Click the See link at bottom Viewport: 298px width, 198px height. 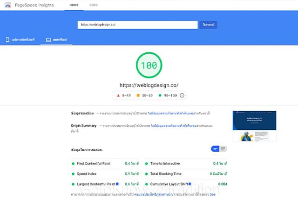pyautogui.click(x=212, y=194)
